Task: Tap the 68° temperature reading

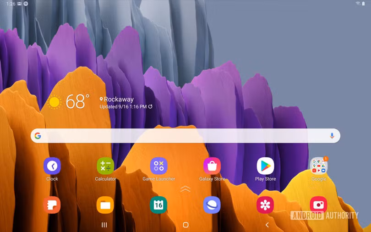Action: coord(77,102)
